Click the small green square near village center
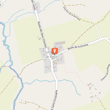 coord(53,59)
